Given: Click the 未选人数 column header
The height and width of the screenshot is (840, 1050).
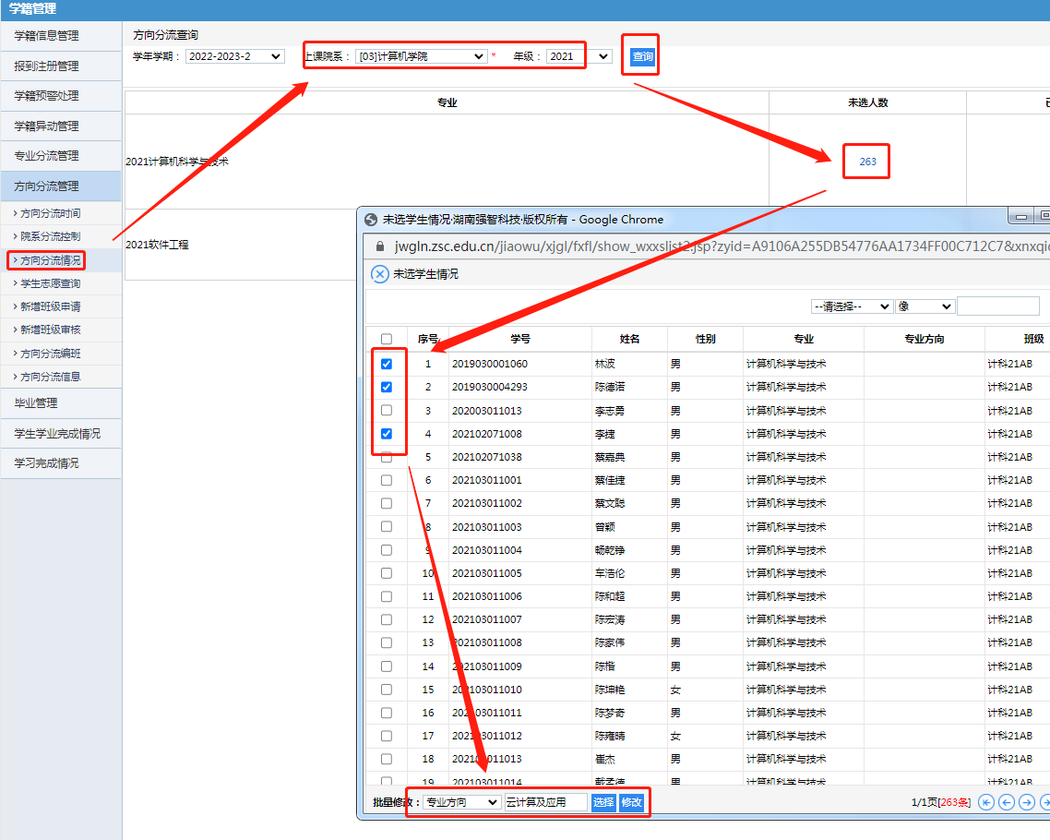Looking at the screenshot, I should pyautogui.click(x=868, y=102).
